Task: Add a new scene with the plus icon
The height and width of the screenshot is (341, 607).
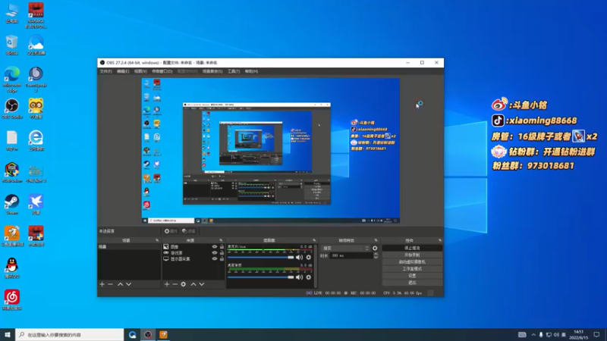Action: coord(102,284)
